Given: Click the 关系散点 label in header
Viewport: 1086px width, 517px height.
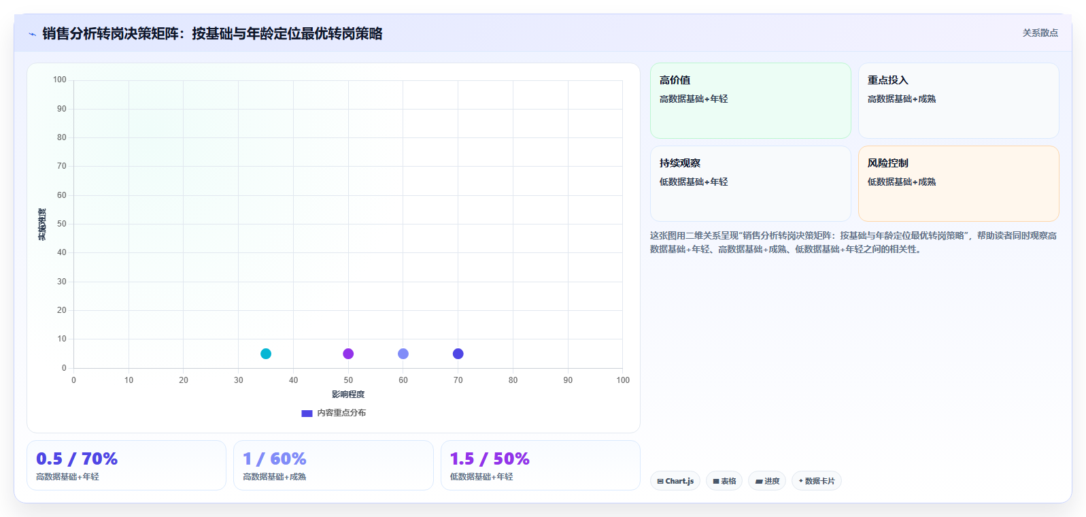Looking at the screenshot, I should coord(1040,33).
